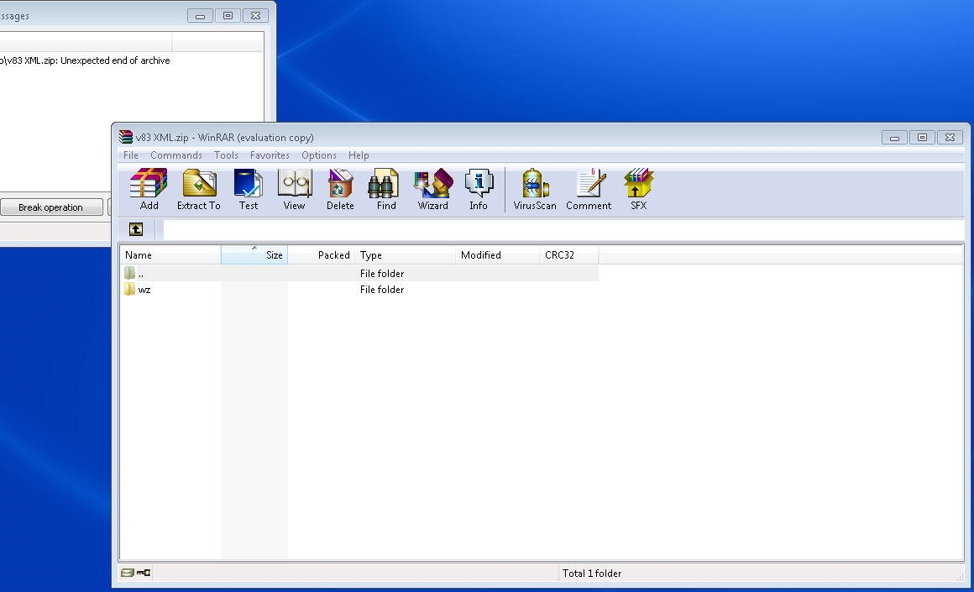This screenshot has width=974, height=592.
Task: Sort by the Modified column header
Action: coord(498,254)
